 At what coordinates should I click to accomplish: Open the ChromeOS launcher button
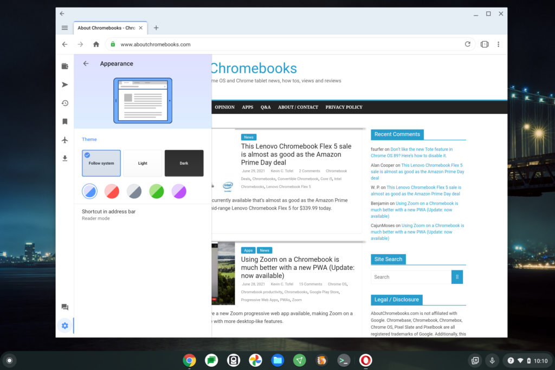pyautogui.click(x=10, y=360)
